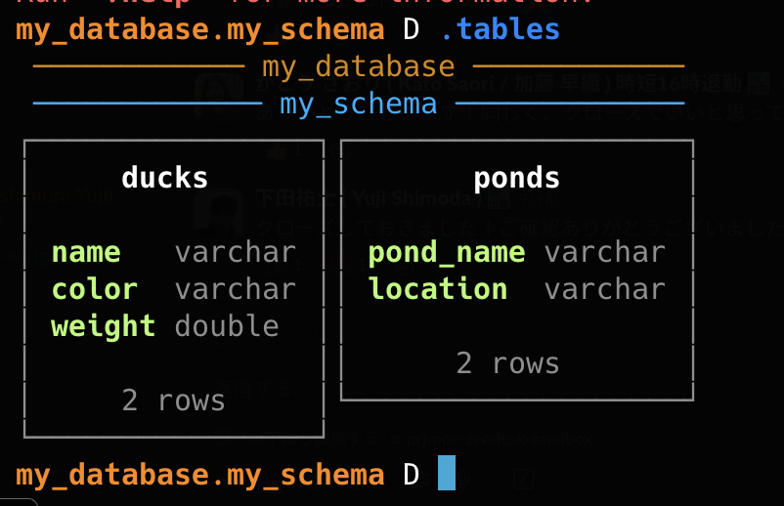Click the orange my_database header
Screen dimensions: 784x506
coord(358,66)
